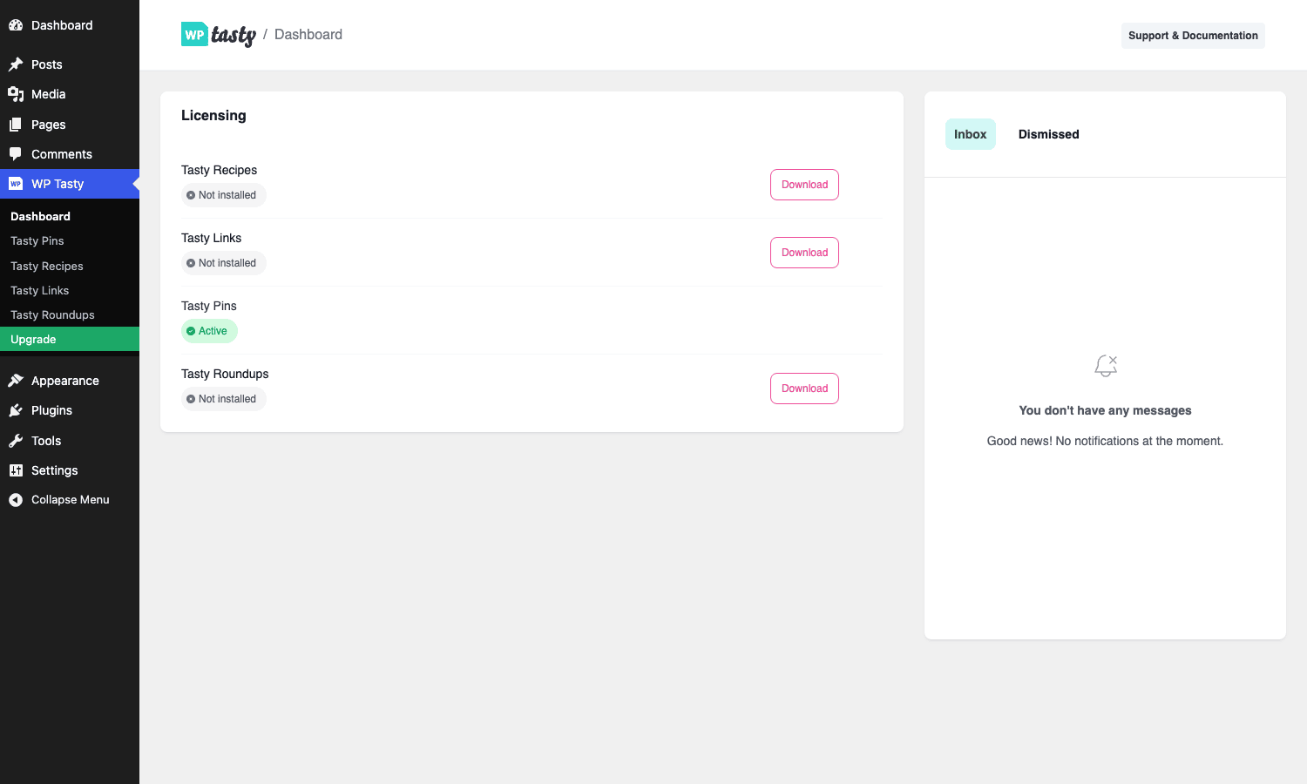Download the Tasty Links plugin

[804, 253]
